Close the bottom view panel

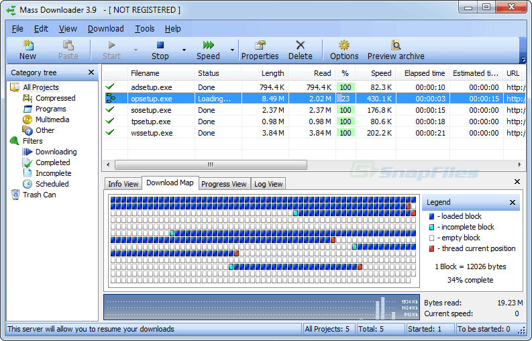517,182
